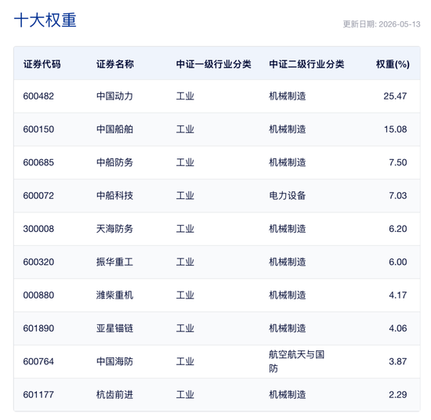Select the name 杭齿前进

tap(114, 395)
